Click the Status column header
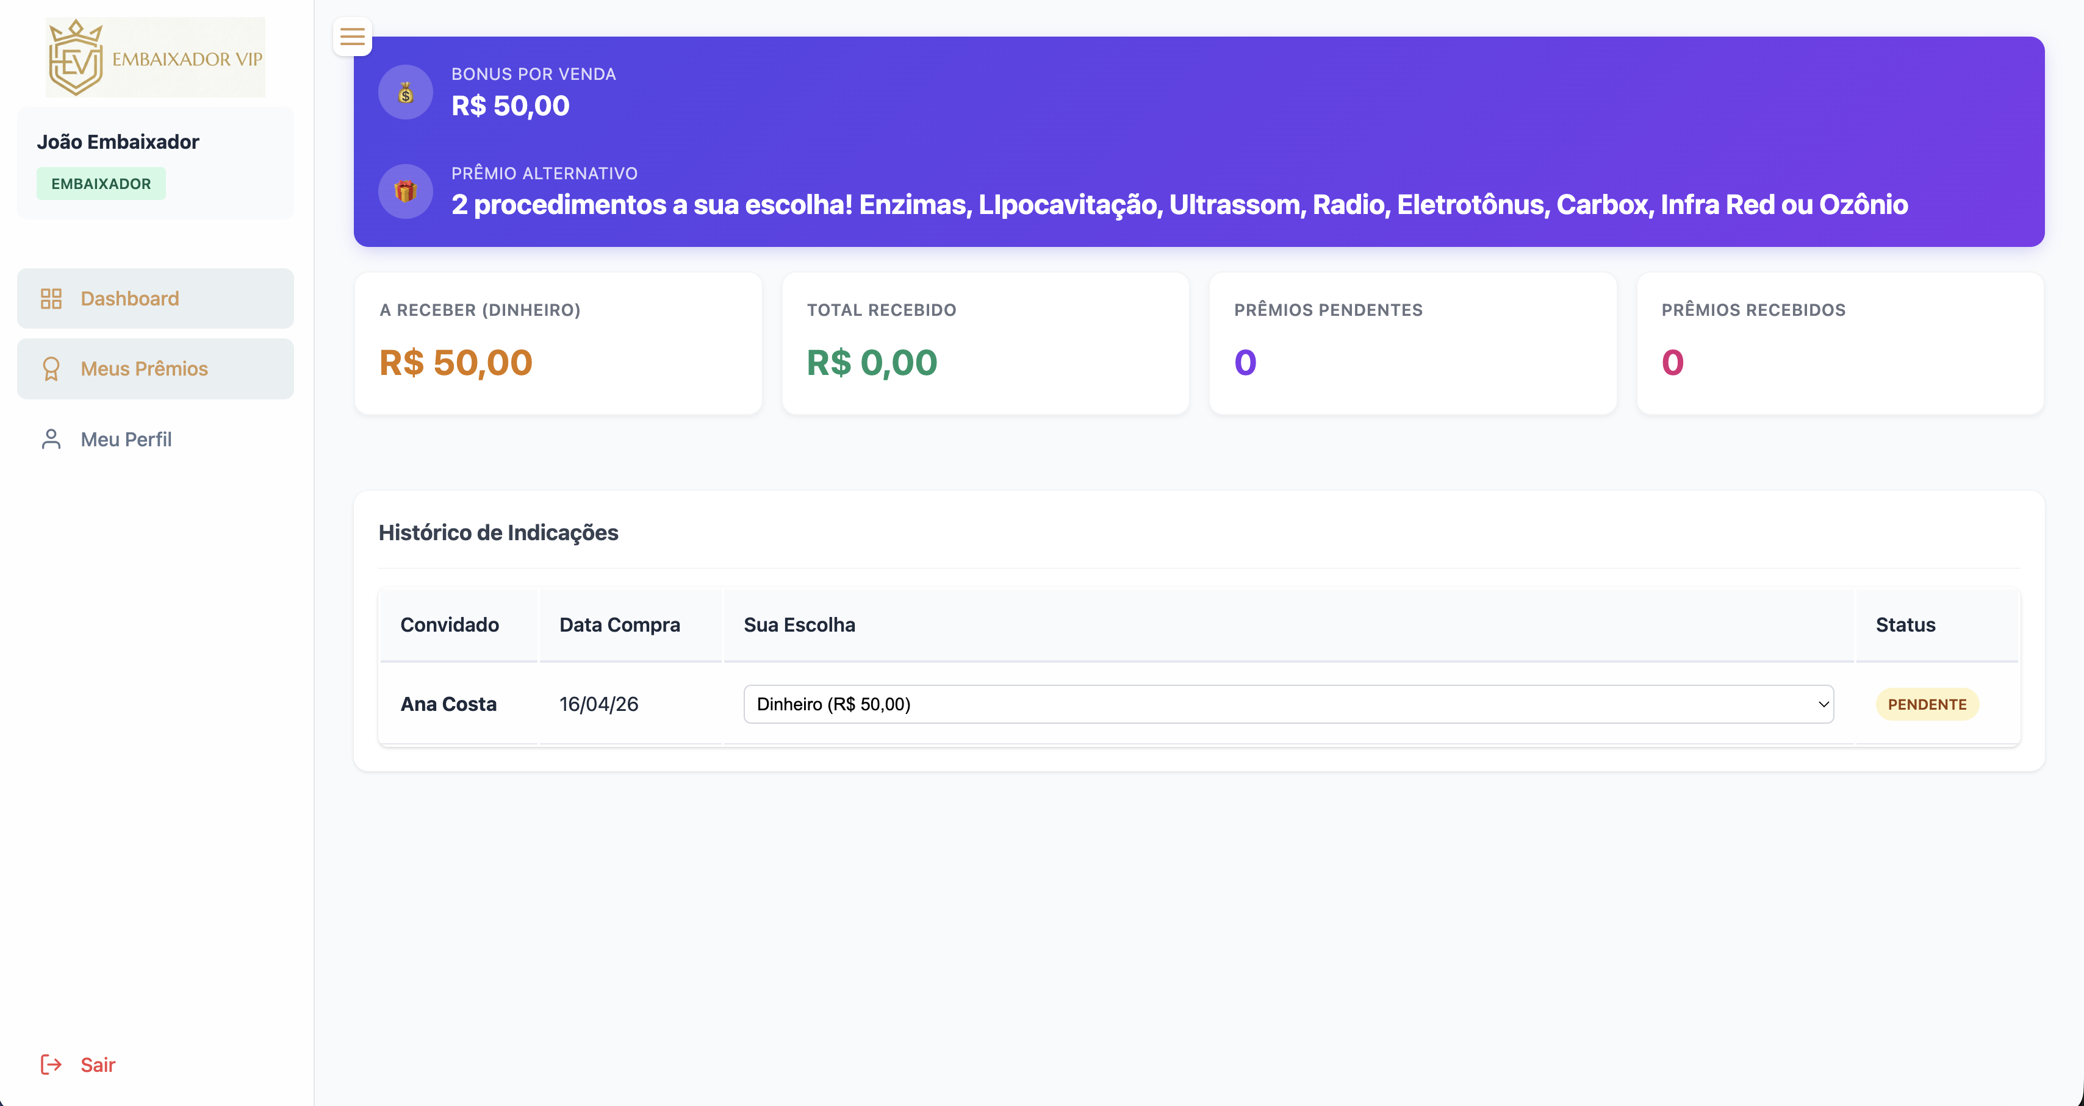This screenshot has height=1106, width=2084. (1905, 625)
